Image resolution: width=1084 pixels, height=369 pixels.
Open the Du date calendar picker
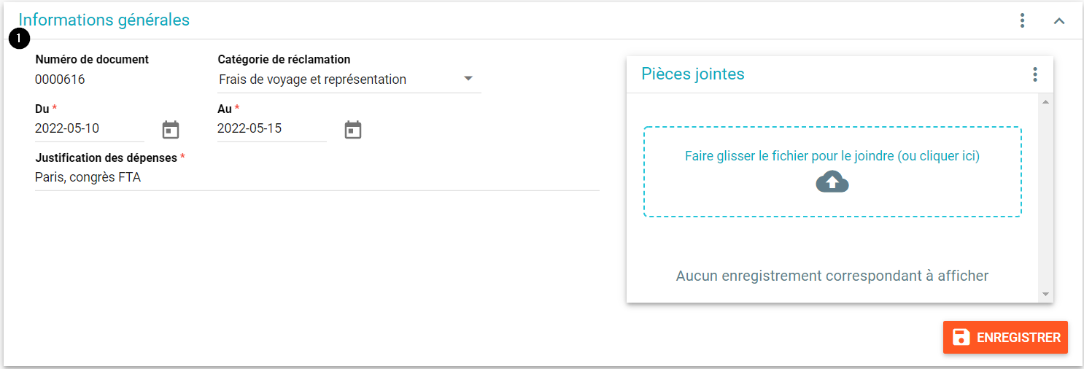coord(171,130)
